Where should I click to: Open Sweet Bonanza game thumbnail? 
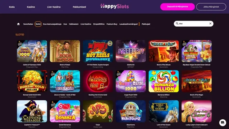point(65,111)
